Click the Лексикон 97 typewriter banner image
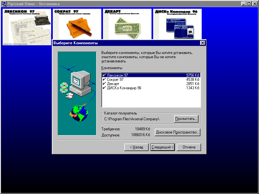The image size is (259, 194). pyautogui.click(x=27, y=27)
